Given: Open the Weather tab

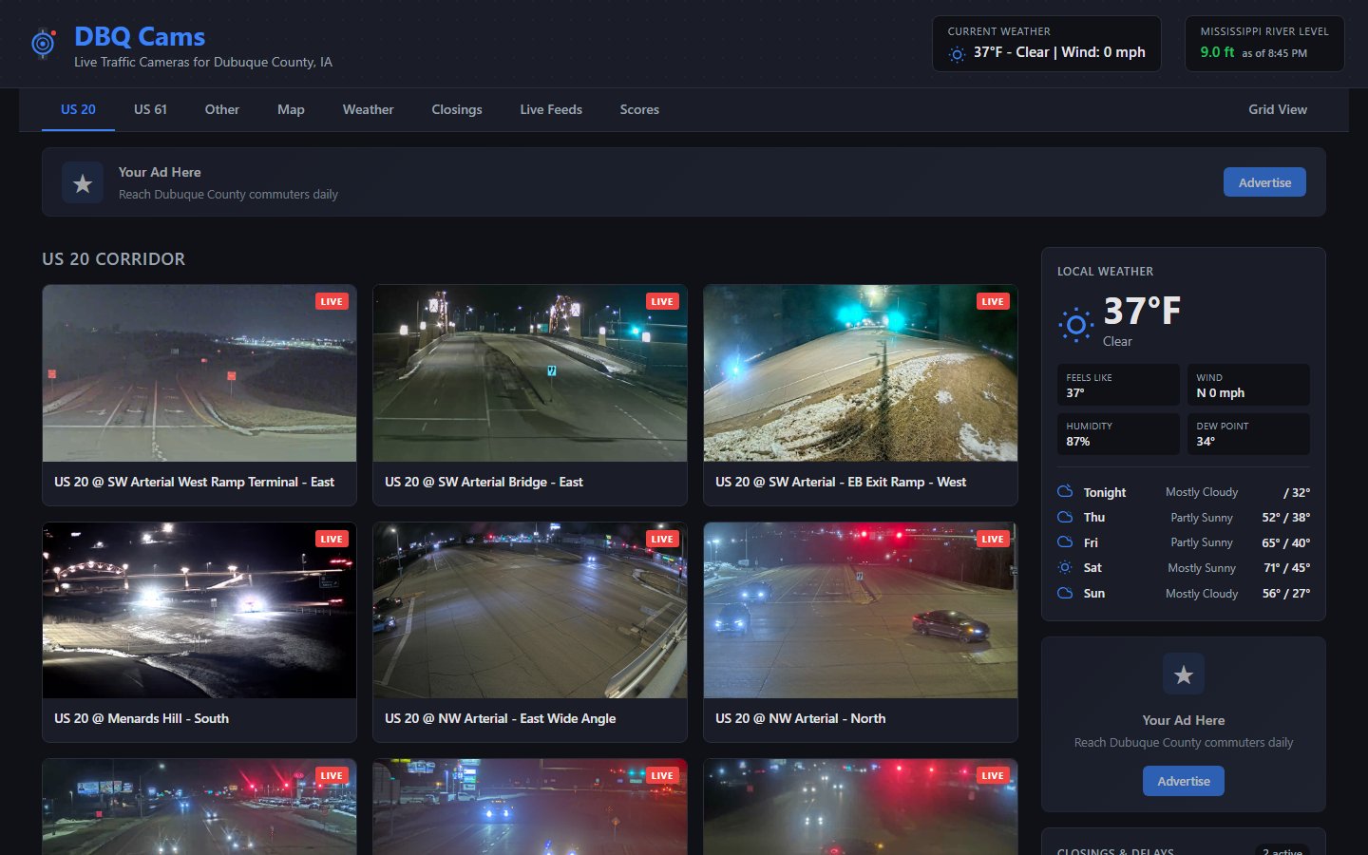Looking at the screenshot, I should [368, 109].
